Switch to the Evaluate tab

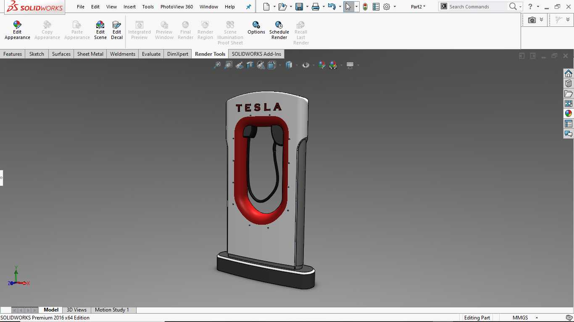(x=151, y=54)
